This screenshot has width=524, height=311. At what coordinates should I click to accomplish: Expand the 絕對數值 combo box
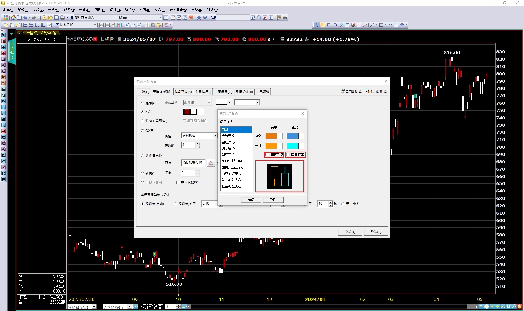215,136
